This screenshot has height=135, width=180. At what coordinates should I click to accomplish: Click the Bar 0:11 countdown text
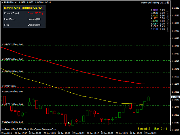(x=161, y=129)
